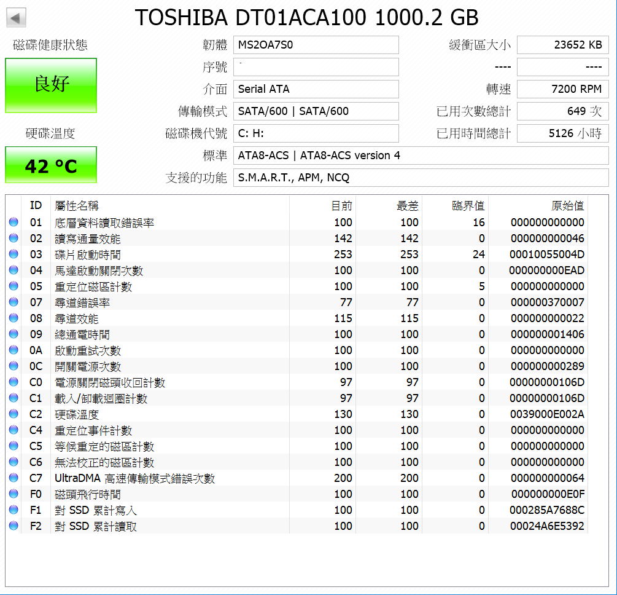Click the status orb for ID 03
Screen dimensions: 617x595
(x=14, y=254)
